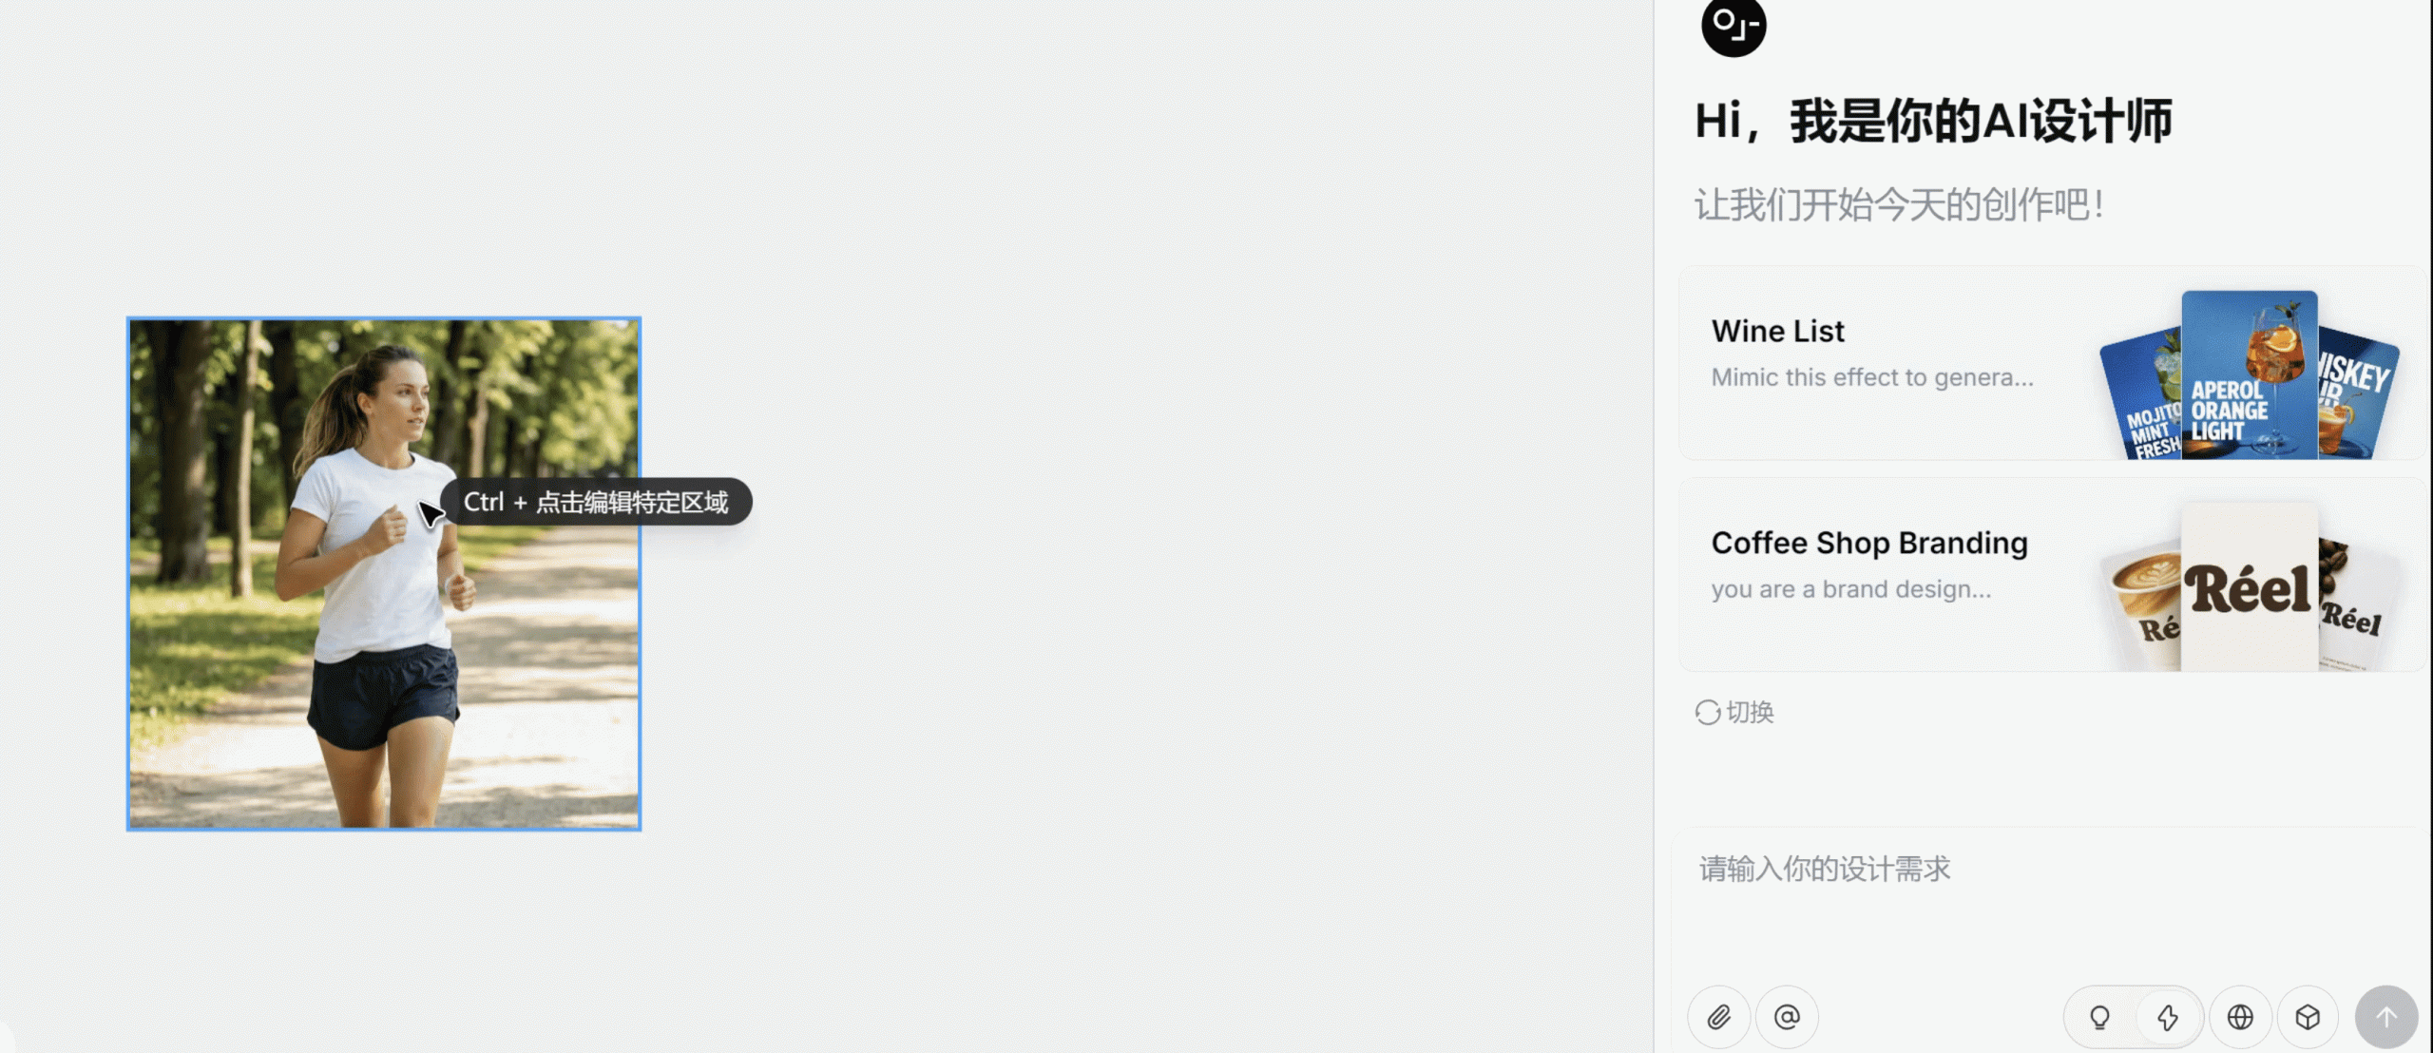
Task: Click the black AI designer logo
Action: [x=1734, y=26]
